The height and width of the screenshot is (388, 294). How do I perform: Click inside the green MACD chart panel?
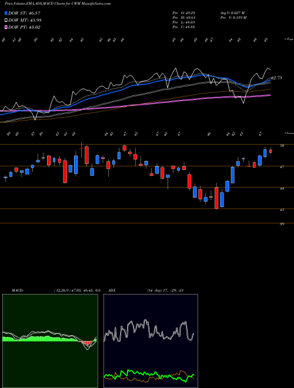click(50, 341)
